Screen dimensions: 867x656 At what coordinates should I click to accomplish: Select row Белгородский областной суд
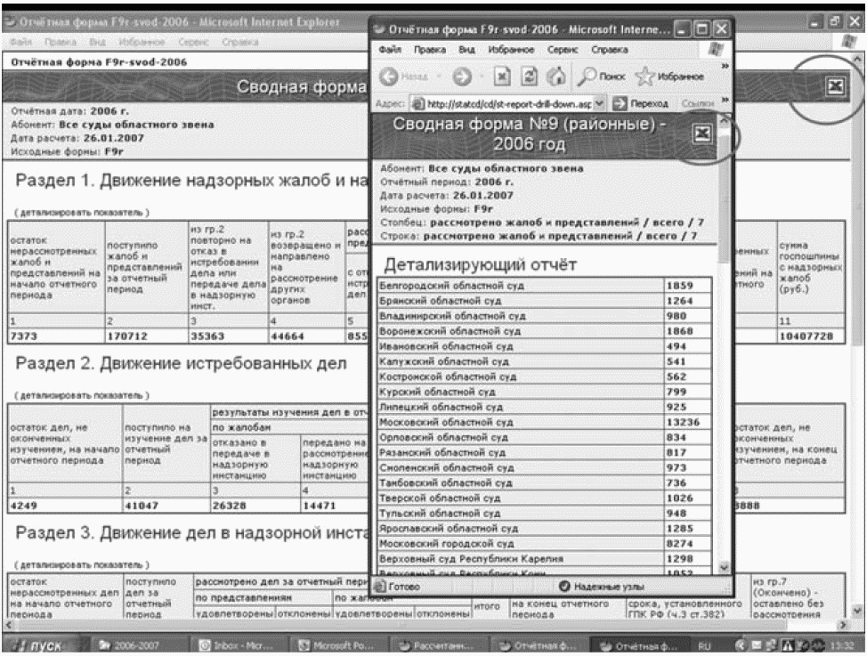[x=544, y=286]
